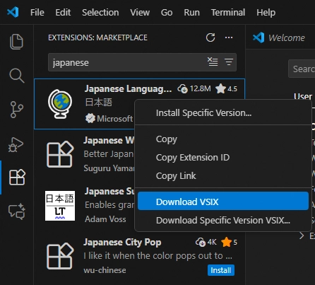Open the File menu
The image size is (315, 285).
[37, 12]
